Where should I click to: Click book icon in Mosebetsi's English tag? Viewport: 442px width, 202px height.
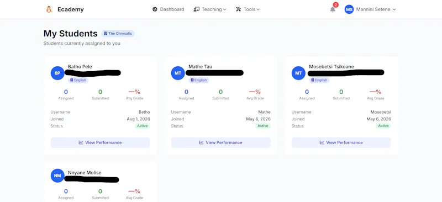(x=313, y=80)
